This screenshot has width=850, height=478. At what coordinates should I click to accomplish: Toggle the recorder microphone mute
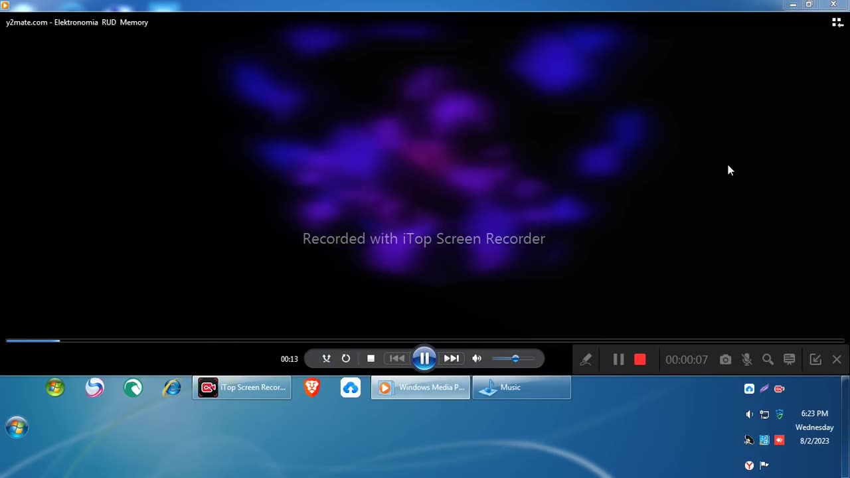coord(746,359)
